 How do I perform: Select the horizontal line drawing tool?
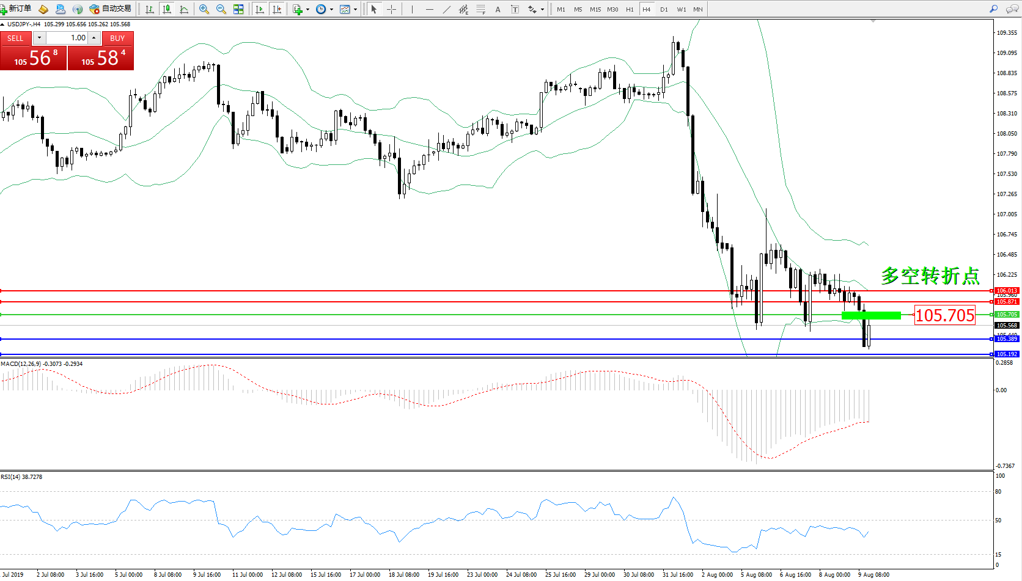430,9
